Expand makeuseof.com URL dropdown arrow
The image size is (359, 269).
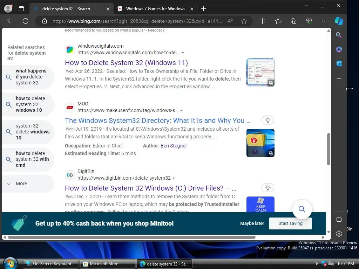click(181, 111)
